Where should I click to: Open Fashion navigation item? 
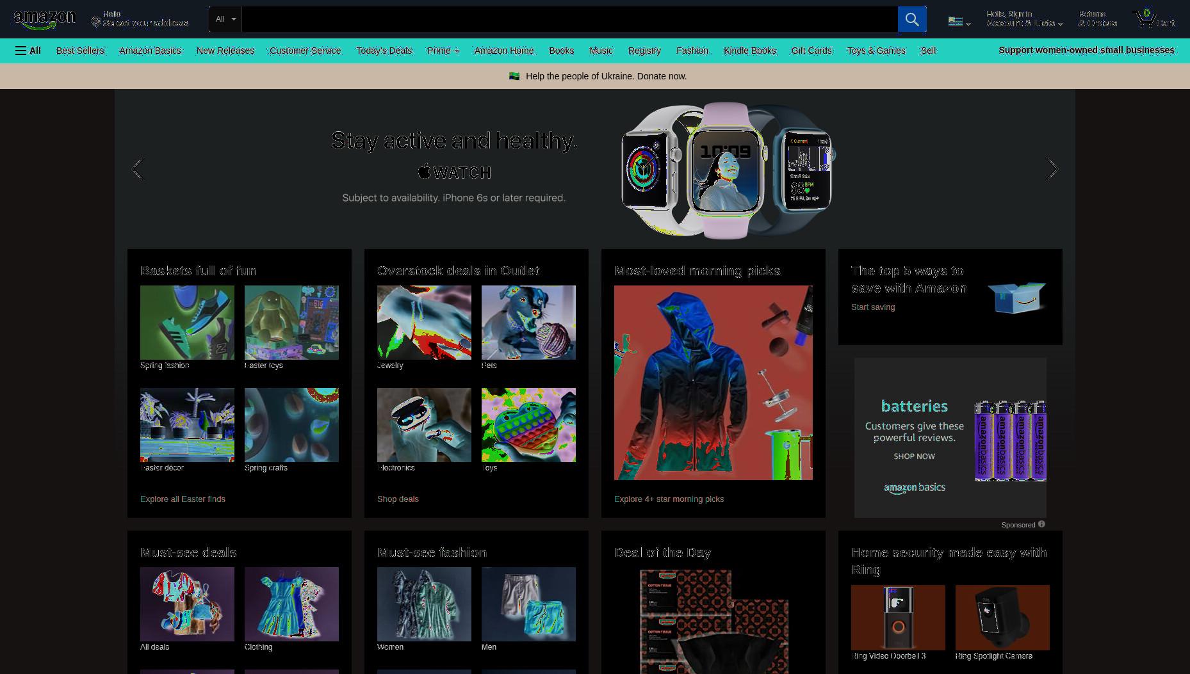pyautogui.click(x=692, y=51)
